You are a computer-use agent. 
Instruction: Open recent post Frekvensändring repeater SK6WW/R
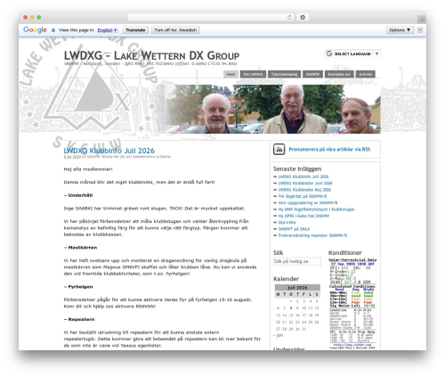[x=312, y=235]
